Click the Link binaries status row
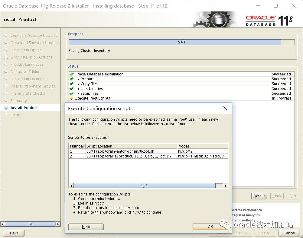This screenshot has height=238, width=303. [x=181, y=88]
